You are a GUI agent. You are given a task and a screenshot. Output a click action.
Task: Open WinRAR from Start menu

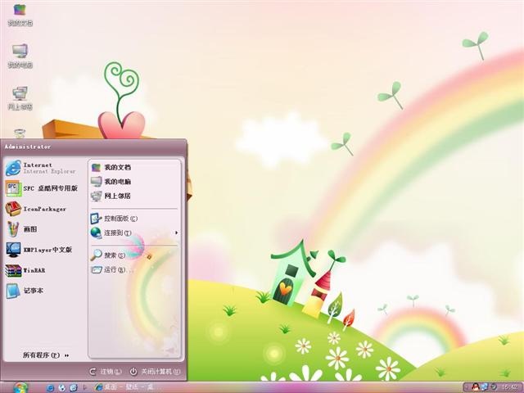coord(25,270)
